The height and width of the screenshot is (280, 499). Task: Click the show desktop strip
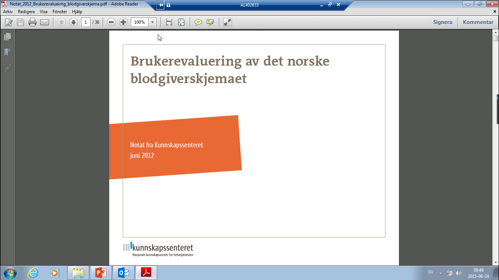coord(496,272)
